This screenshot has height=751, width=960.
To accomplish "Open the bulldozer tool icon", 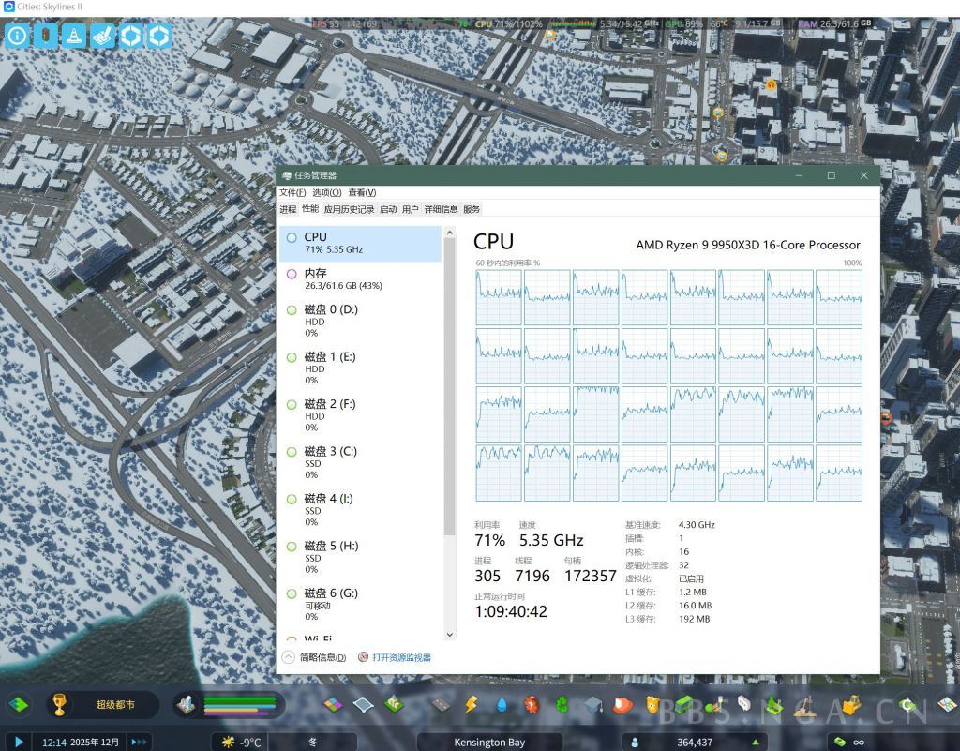I will click(x=851, y=704).
